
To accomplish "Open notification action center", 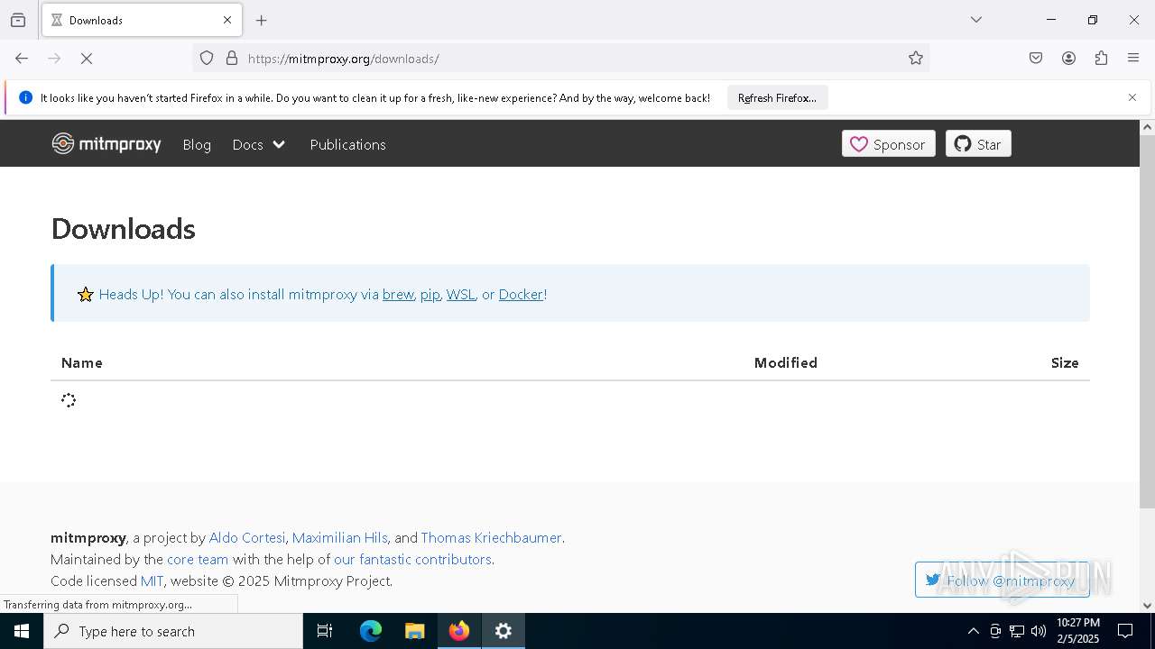I will tap(1125, 631).
